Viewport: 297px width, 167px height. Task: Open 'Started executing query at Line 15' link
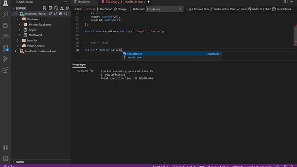point(127,71)
